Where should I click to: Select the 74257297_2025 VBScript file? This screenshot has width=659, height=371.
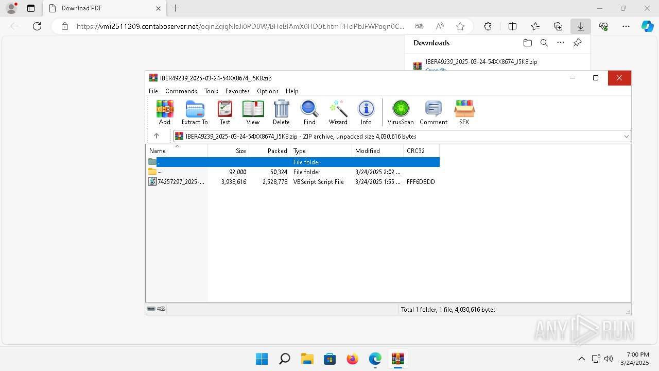(293, 182)
